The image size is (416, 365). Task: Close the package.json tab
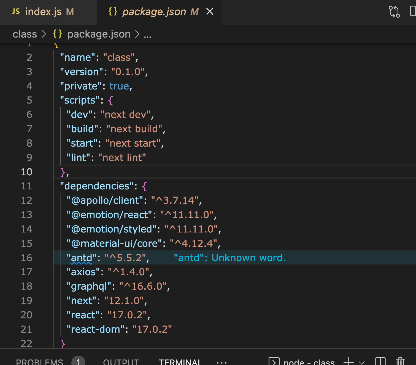click(x=210, y=12)
